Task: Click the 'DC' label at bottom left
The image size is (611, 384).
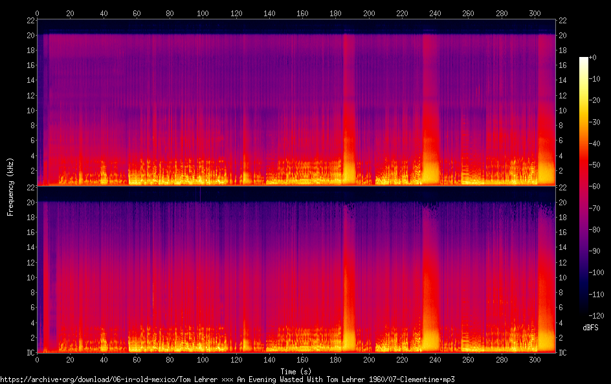Action: [x=29, y=353]
